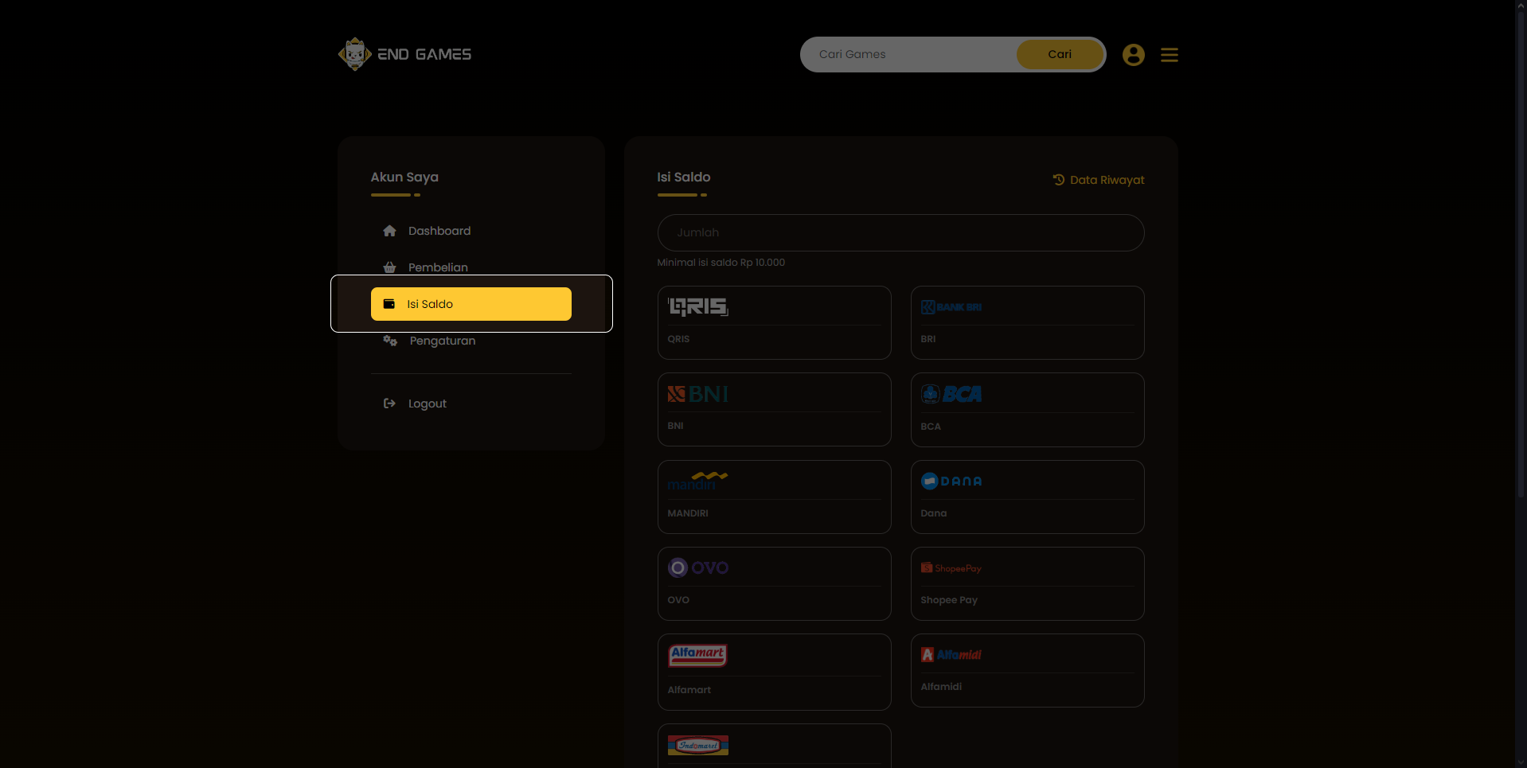Select the Shopee Pay payment label
1527x768 pixels.
(949, 600)
